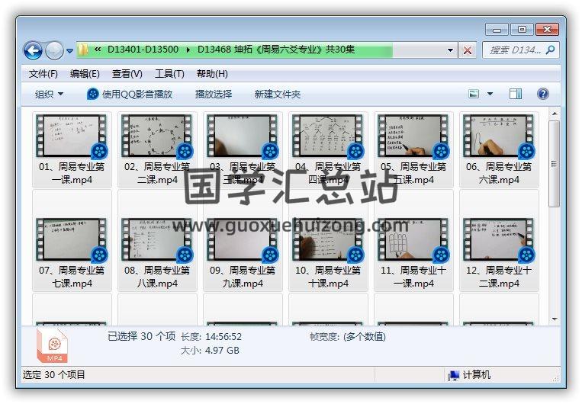Click the magnifier search icon
Viewport: 582px width, 404px height.
[x=551, y=50]
